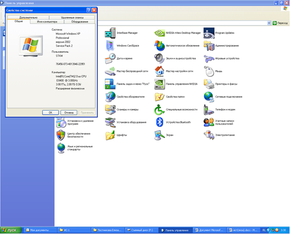Open the Мышь applet
Screen dimensions: 290x234
pyautogui.click(x=209, y=71)
